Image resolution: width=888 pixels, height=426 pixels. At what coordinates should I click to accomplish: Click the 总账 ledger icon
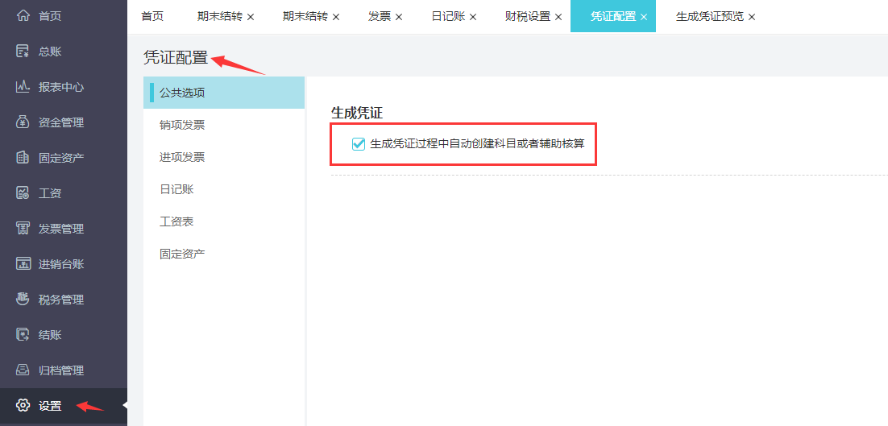click(23, 52)
